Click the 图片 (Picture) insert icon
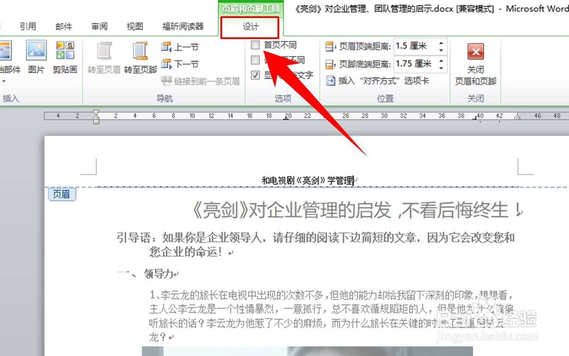 pyautogui.click(x=35, y=51)
